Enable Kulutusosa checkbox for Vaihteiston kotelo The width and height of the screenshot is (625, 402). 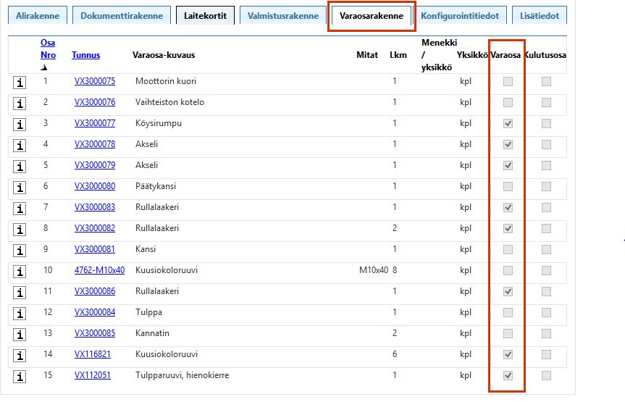click(x=546, y=103)
